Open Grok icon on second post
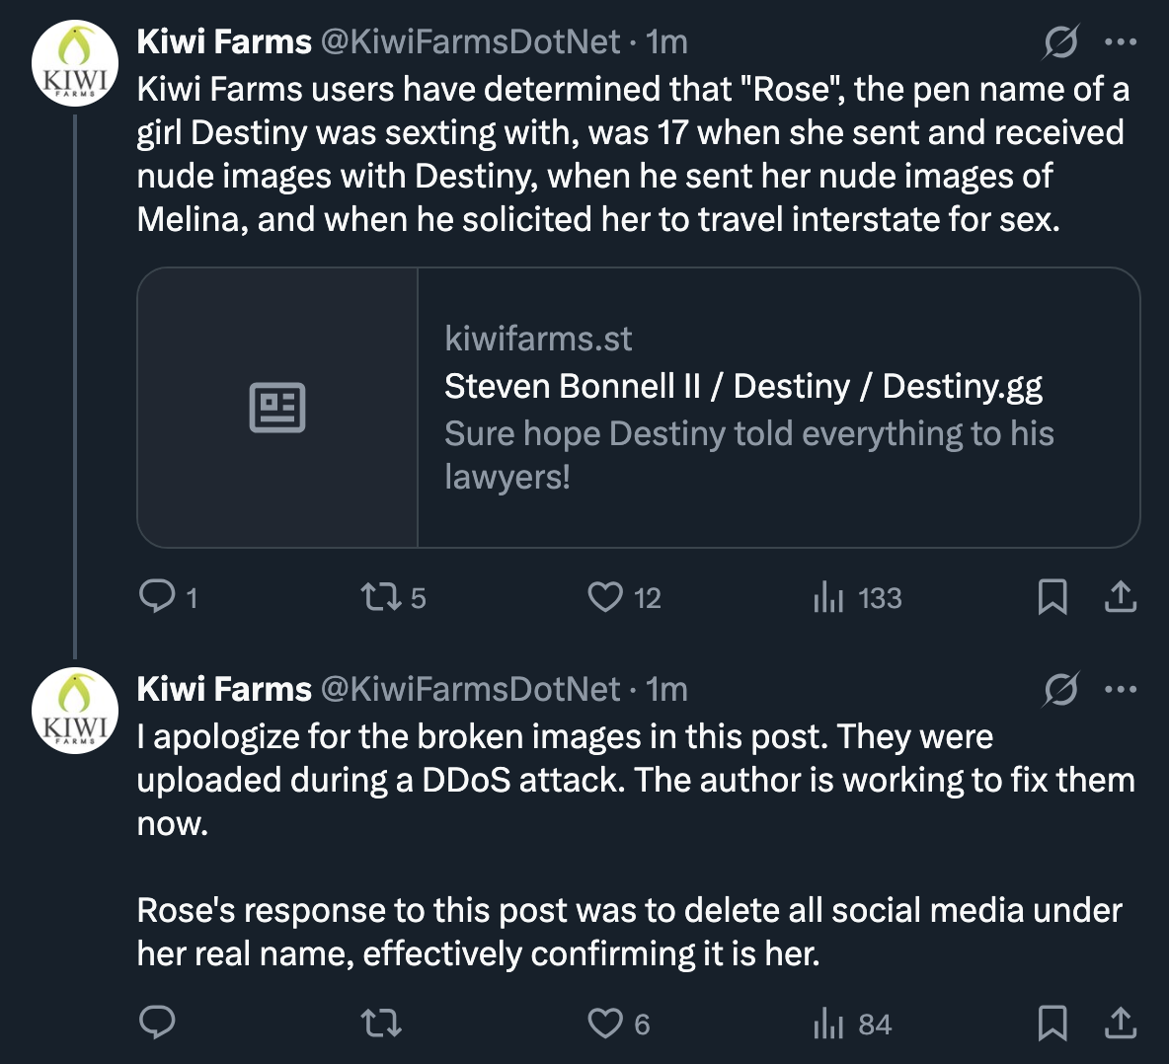 [x=1060, y=689]
